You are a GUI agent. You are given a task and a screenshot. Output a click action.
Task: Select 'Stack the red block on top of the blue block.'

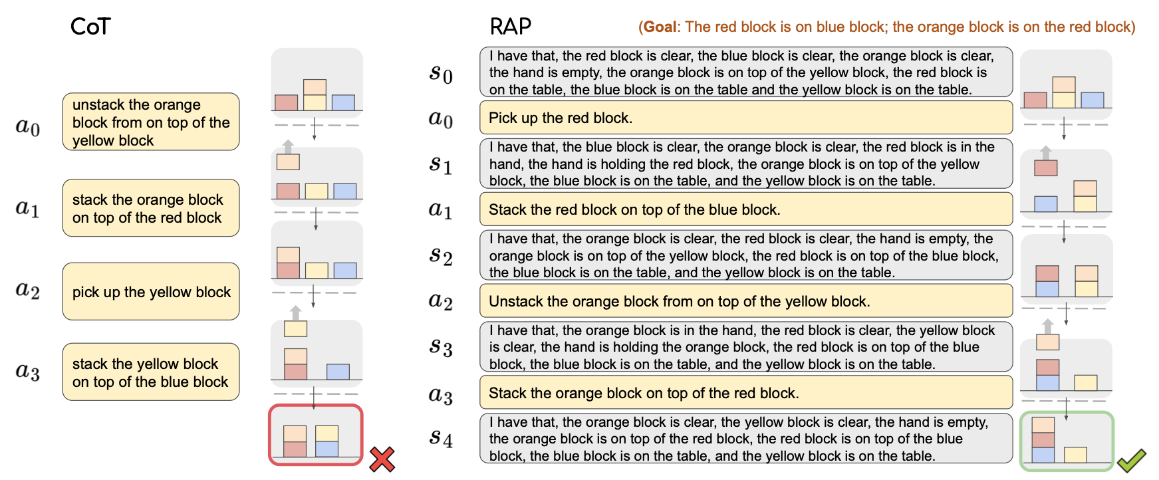[746, 209]
